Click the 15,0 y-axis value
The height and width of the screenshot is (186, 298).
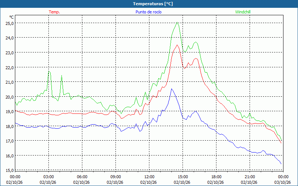(10, 170)
